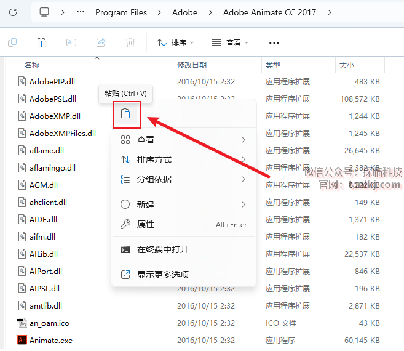This screenshot has width=404, height=351.
Task: Open 新建 submenu in context menu
Action: tap(183, 204)
